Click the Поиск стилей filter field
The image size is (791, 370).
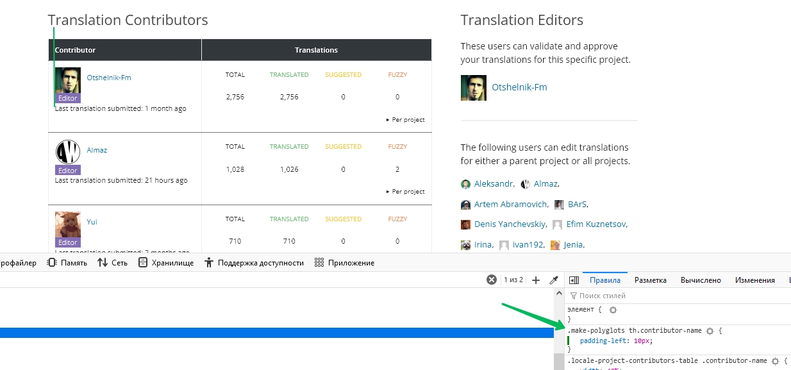(x=641, y=296)
